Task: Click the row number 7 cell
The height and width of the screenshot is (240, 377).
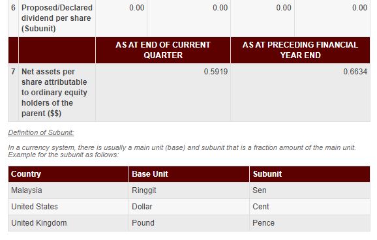Action: [13, 93]
